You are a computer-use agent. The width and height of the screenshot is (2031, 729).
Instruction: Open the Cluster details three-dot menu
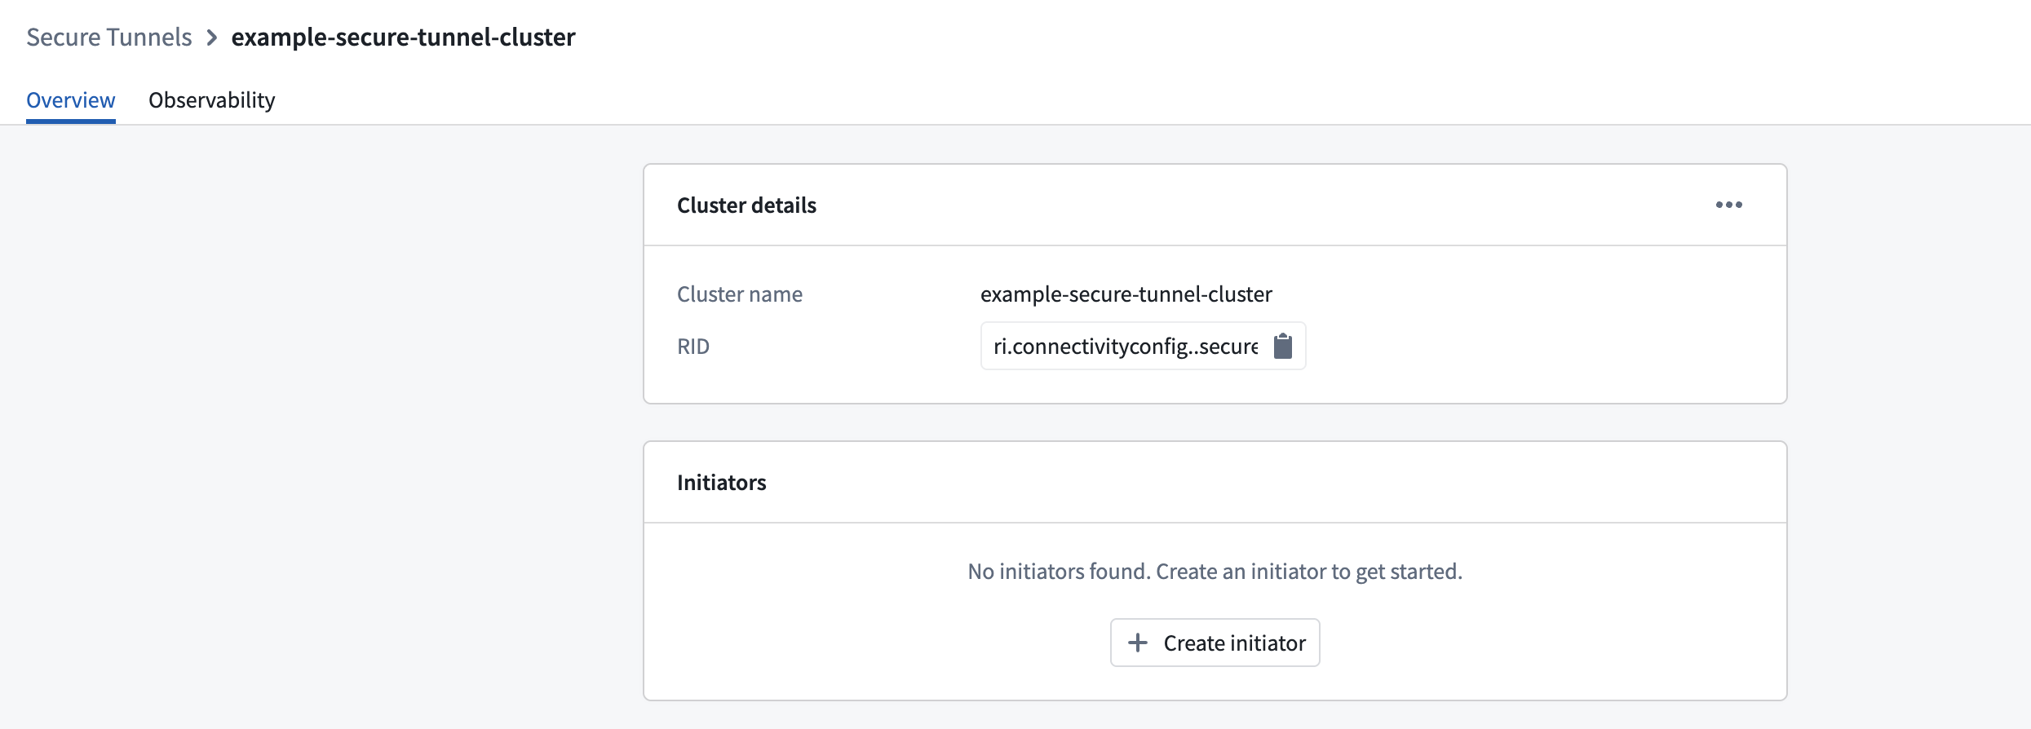tap(1728, 205)
